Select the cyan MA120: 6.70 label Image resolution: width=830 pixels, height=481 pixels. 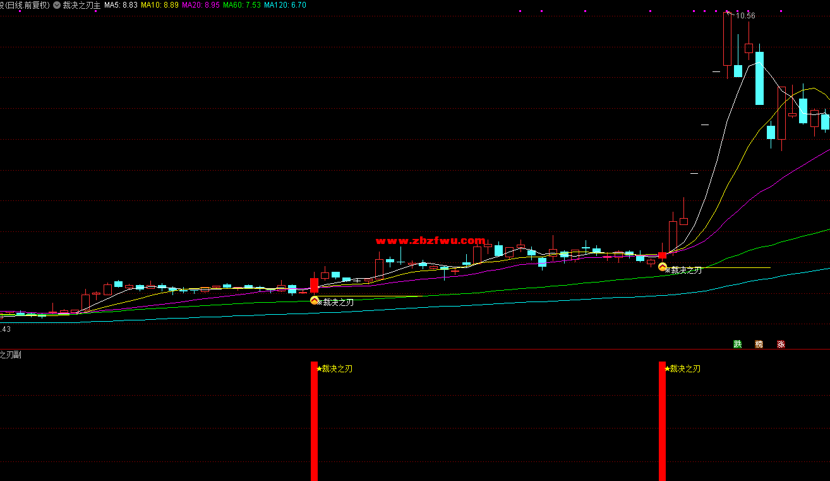pos(285,5)
